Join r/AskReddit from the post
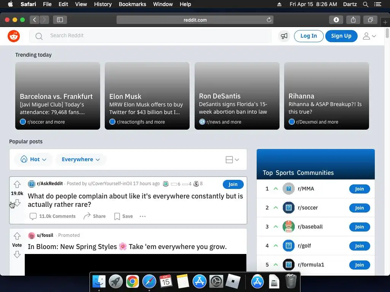390x292 pixels. tap(233, 184)
